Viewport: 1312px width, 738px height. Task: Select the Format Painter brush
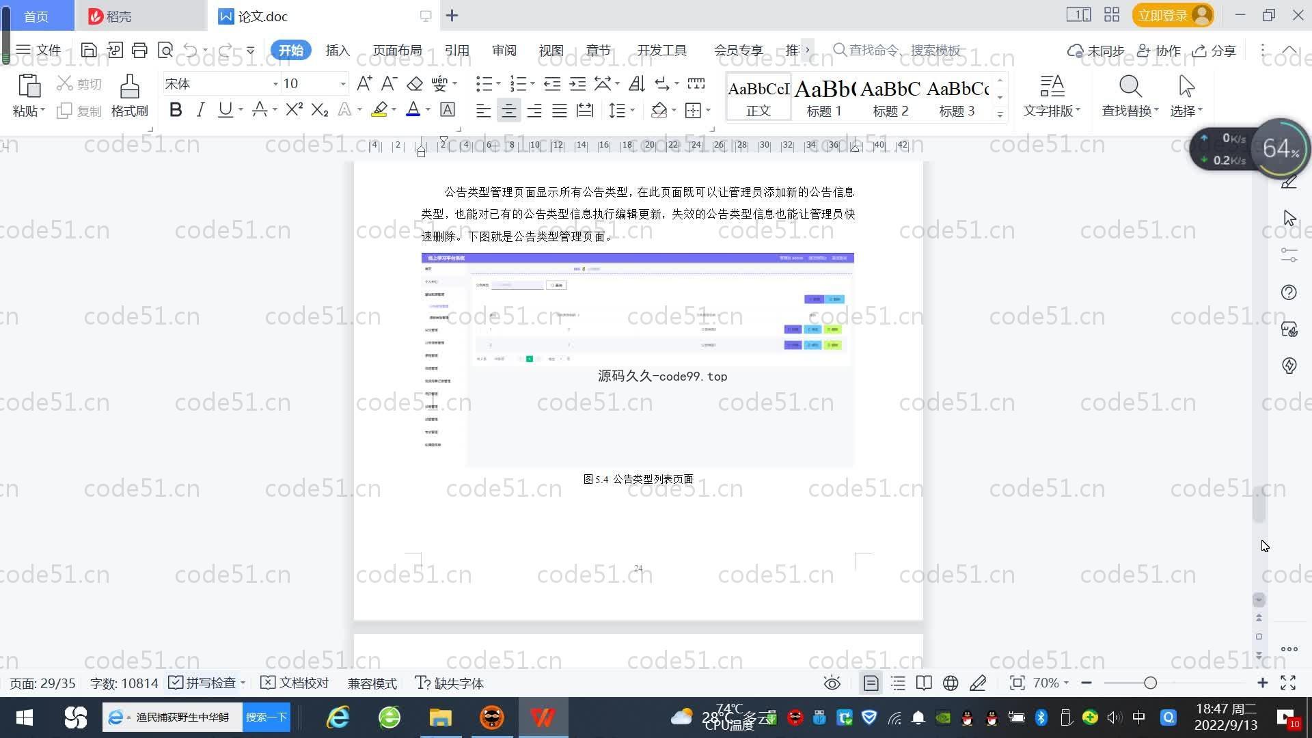click(129, 95)
